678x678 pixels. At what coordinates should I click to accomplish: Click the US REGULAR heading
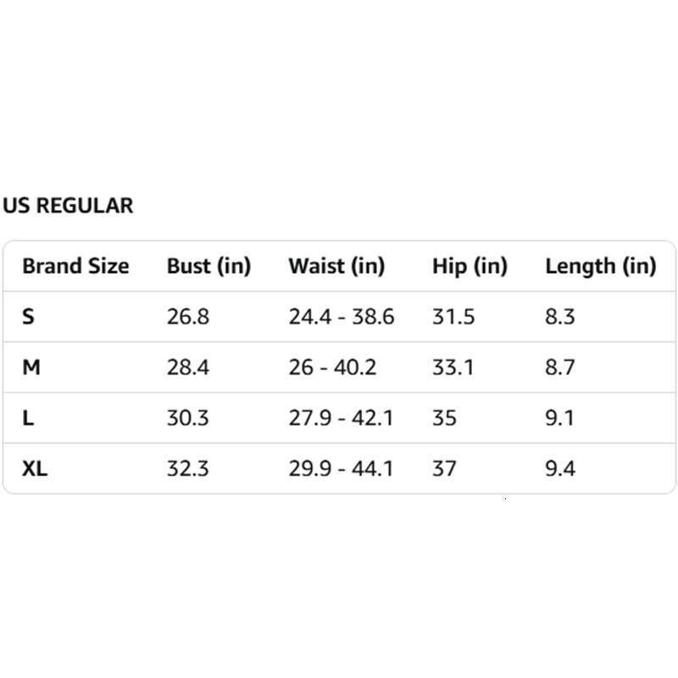68,205
